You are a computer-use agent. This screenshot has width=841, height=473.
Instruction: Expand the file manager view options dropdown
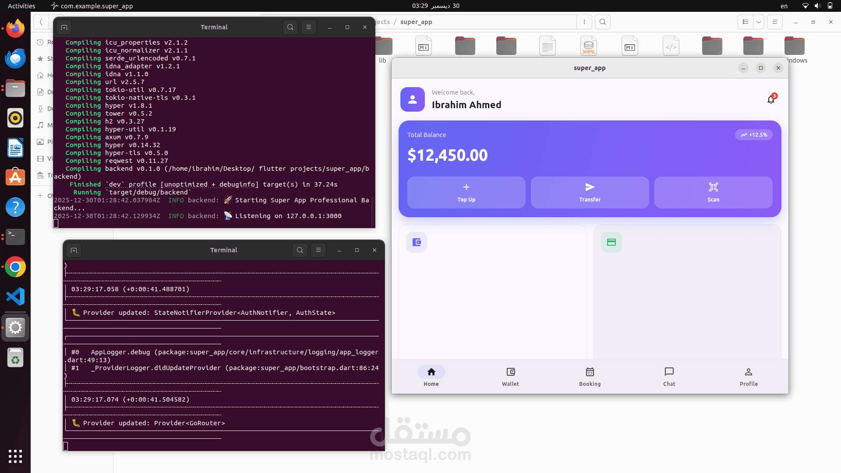(759, 22)
